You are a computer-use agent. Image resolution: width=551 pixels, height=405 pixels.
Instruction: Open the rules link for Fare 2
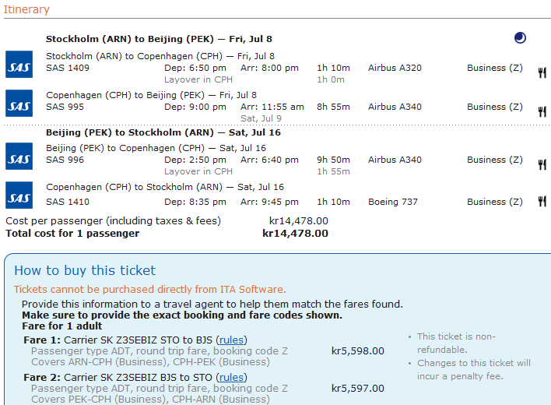pyautogui.click(x=231, y=377)
